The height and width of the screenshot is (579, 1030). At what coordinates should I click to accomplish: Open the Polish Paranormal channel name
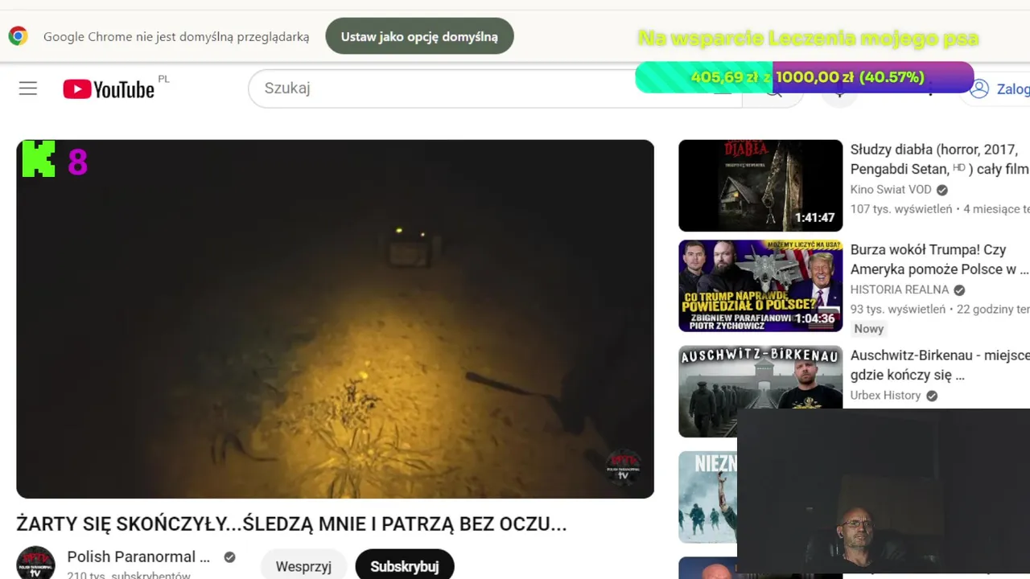click(x=138, y=556)
